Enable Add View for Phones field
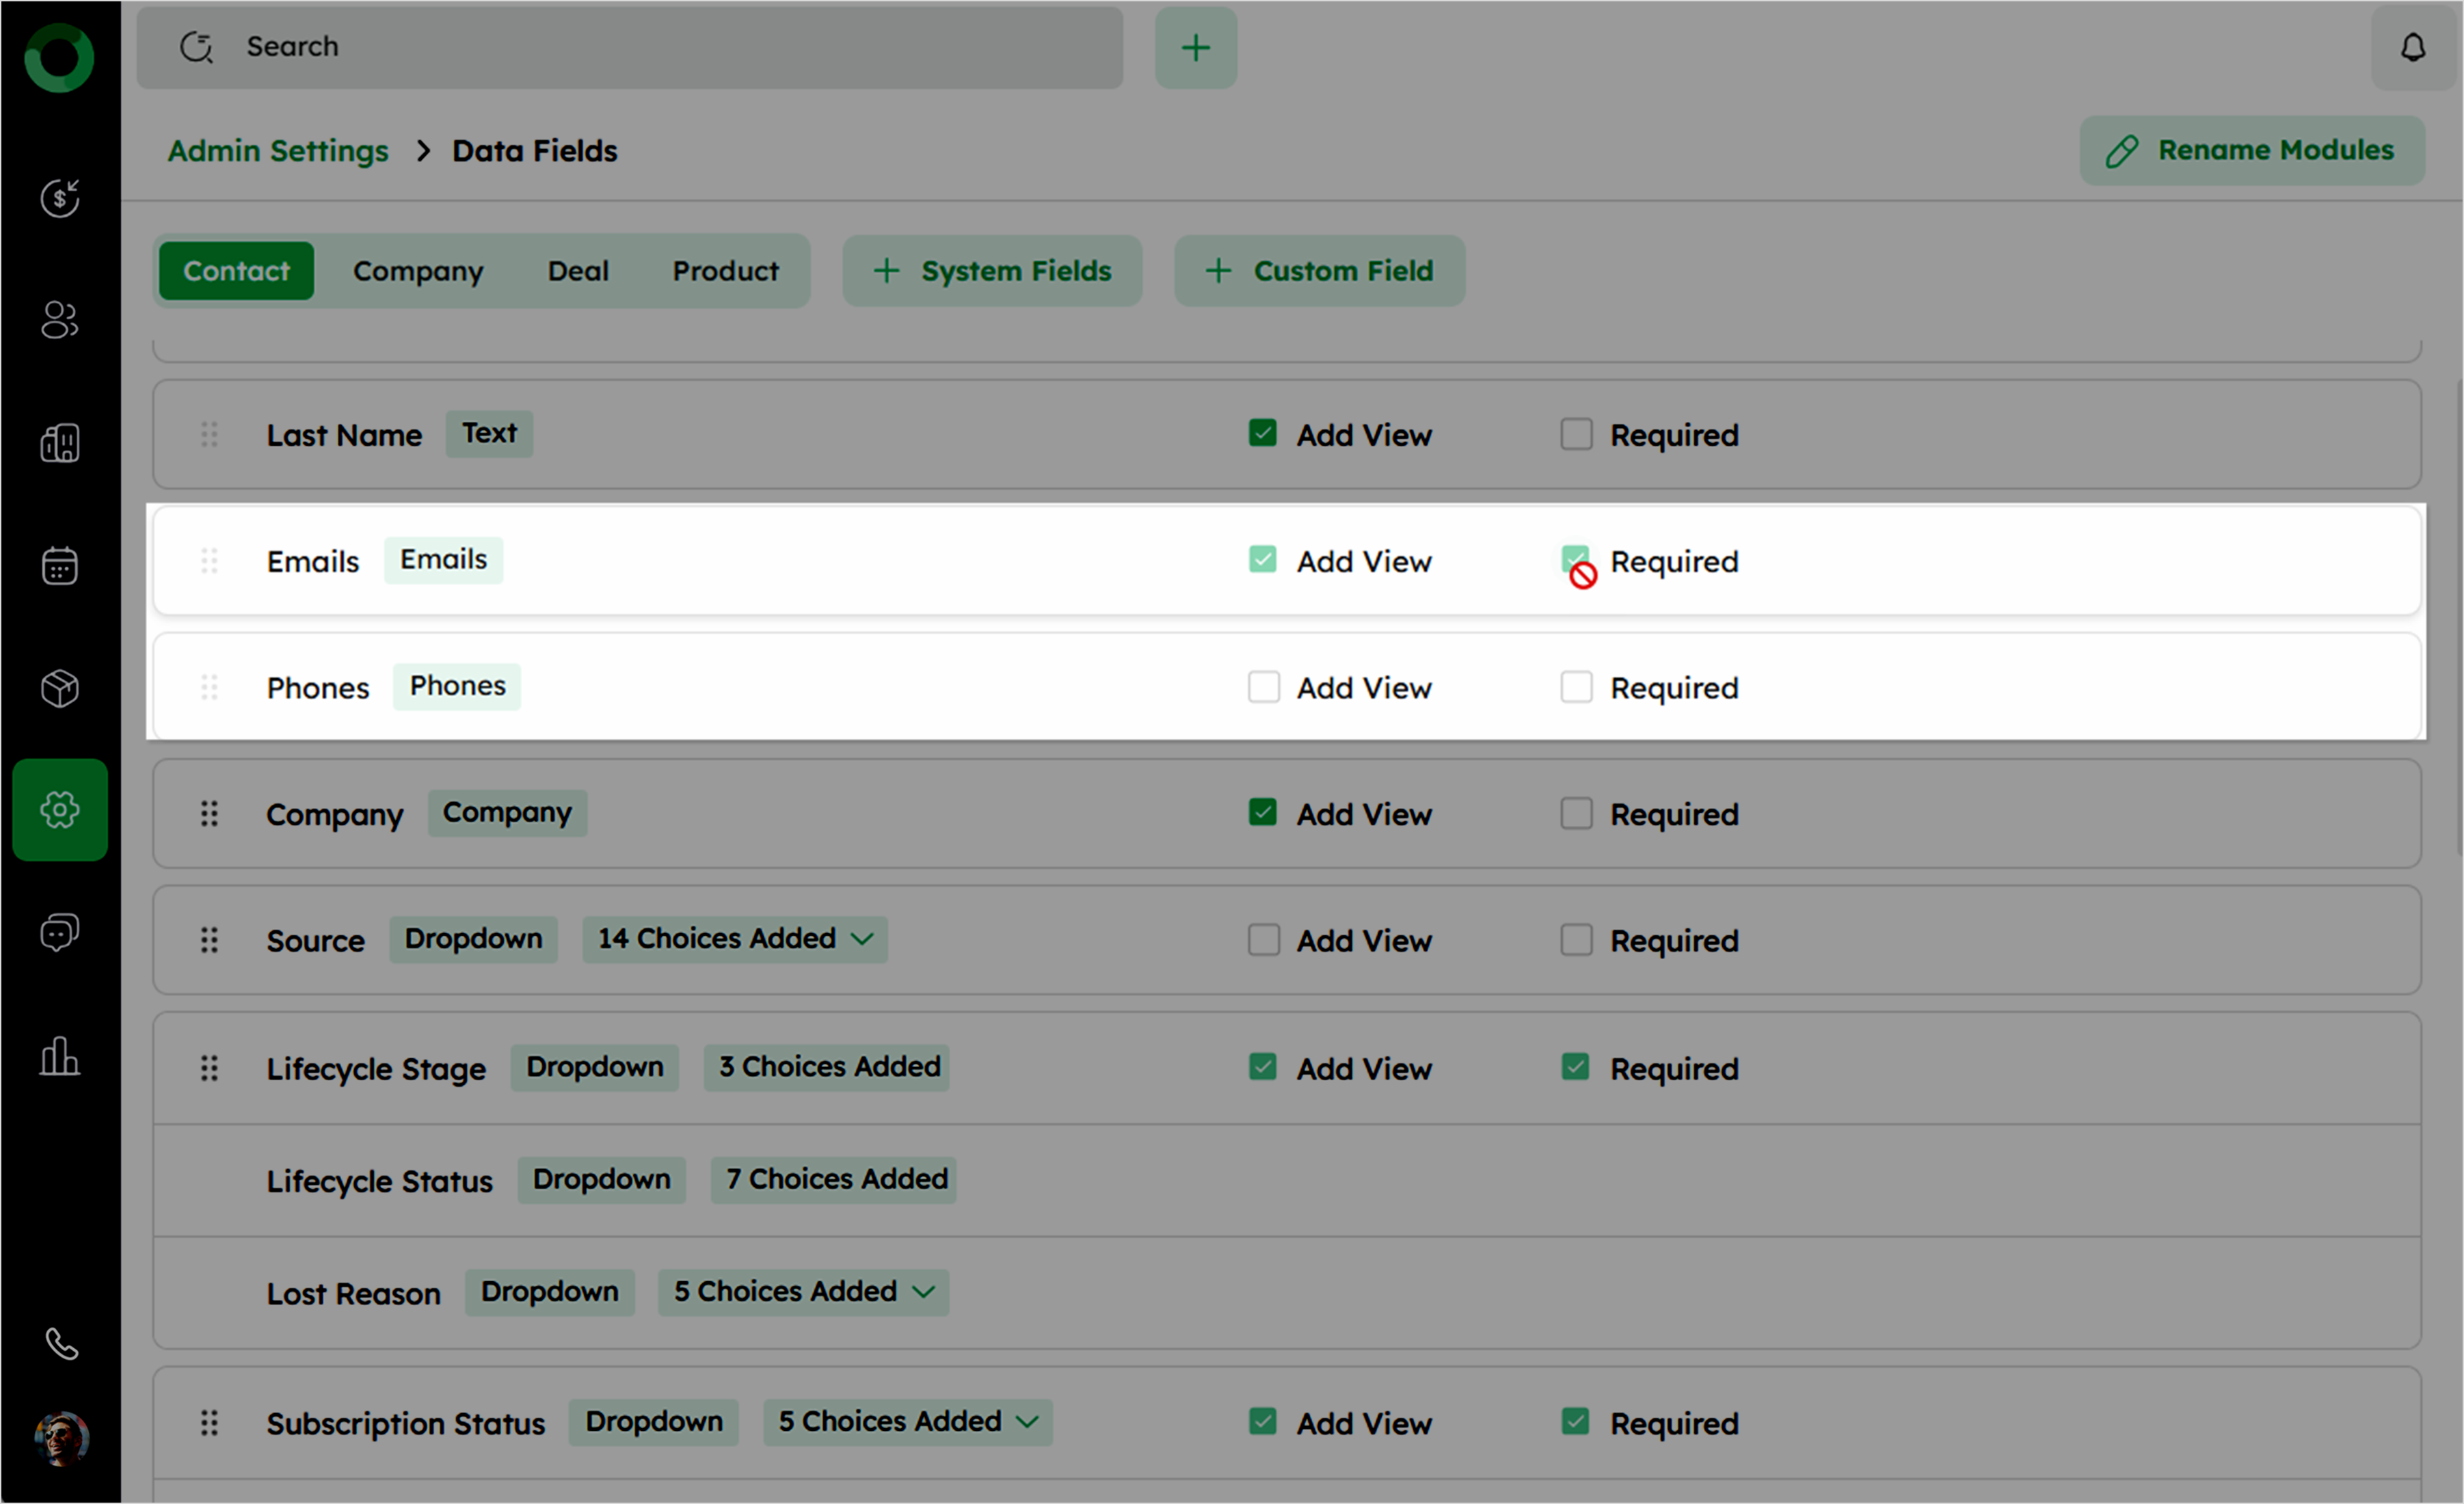The image size is (2464, 1504). [1263, 687]
